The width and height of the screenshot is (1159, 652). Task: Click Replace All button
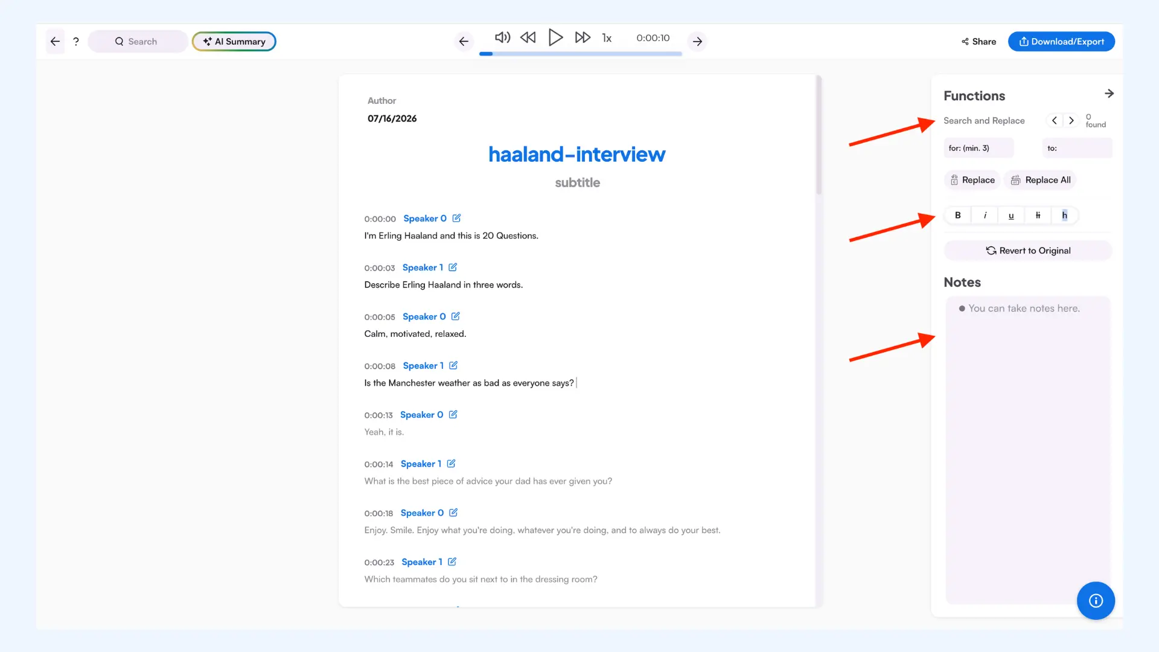1041,180
